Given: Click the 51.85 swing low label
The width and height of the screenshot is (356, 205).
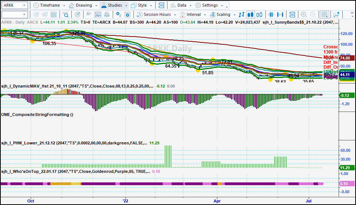Looking at the screenshot, I should coord(208,73).
